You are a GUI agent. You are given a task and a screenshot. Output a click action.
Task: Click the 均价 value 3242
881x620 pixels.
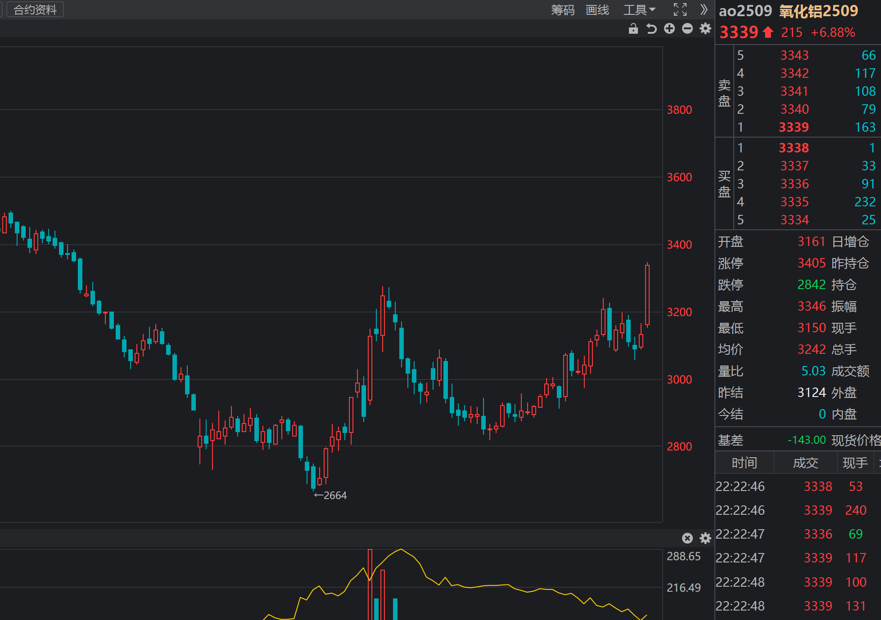[x=811, y=349]
